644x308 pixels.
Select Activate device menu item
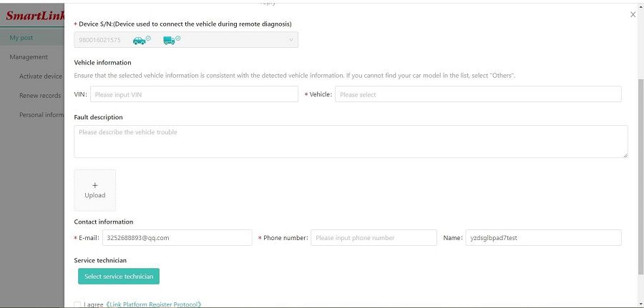[x=41, y=76]
